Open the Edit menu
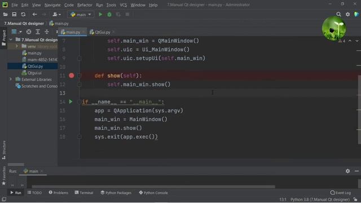 (x=25, y=5)
